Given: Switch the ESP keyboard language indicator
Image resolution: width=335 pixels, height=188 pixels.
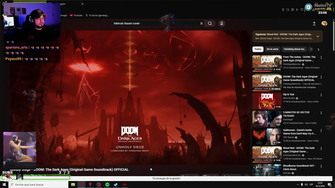Looking at the screenshot, I should tap(311, 185).
